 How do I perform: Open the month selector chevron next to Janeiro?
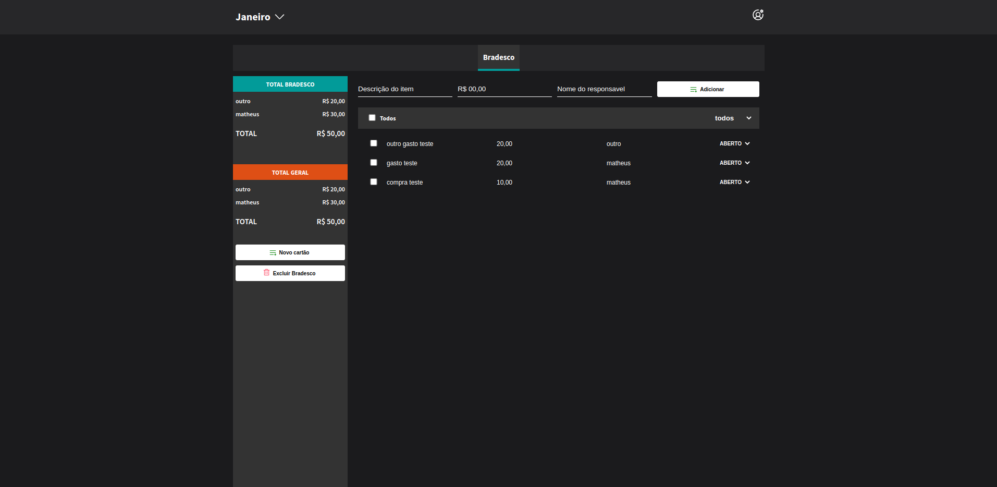pos(279,17)
